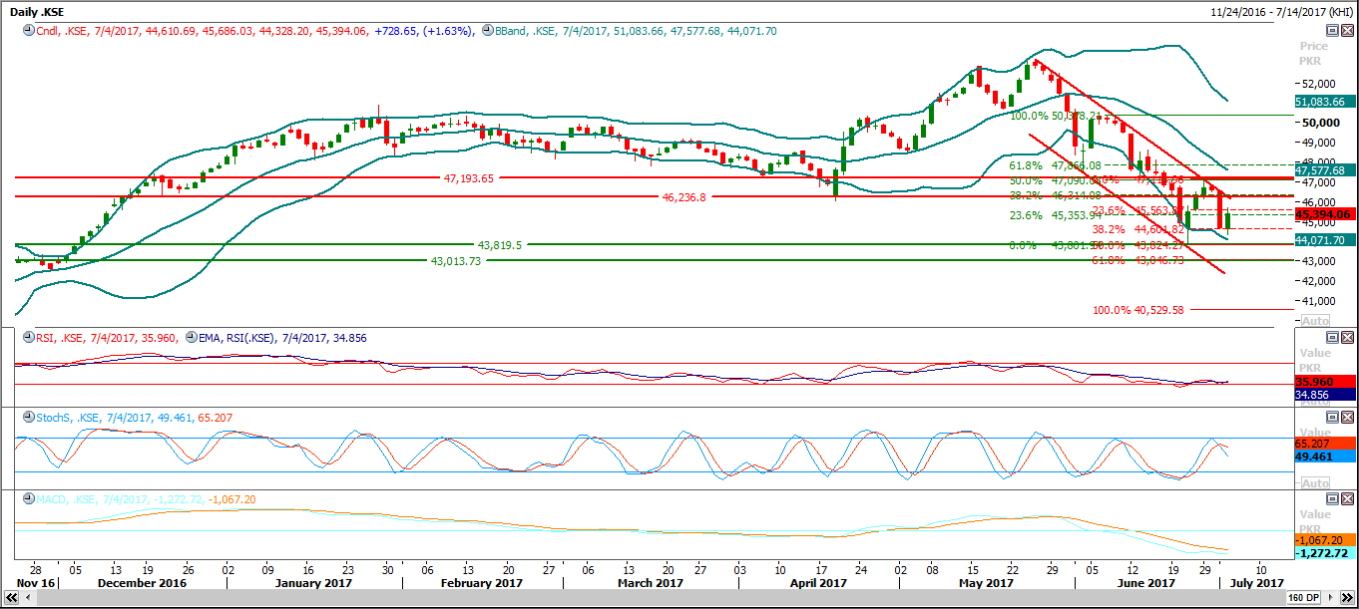Jump to latest data with double-right arrow
Screen dimensions: 1359x609
[x=1348, y=598]
